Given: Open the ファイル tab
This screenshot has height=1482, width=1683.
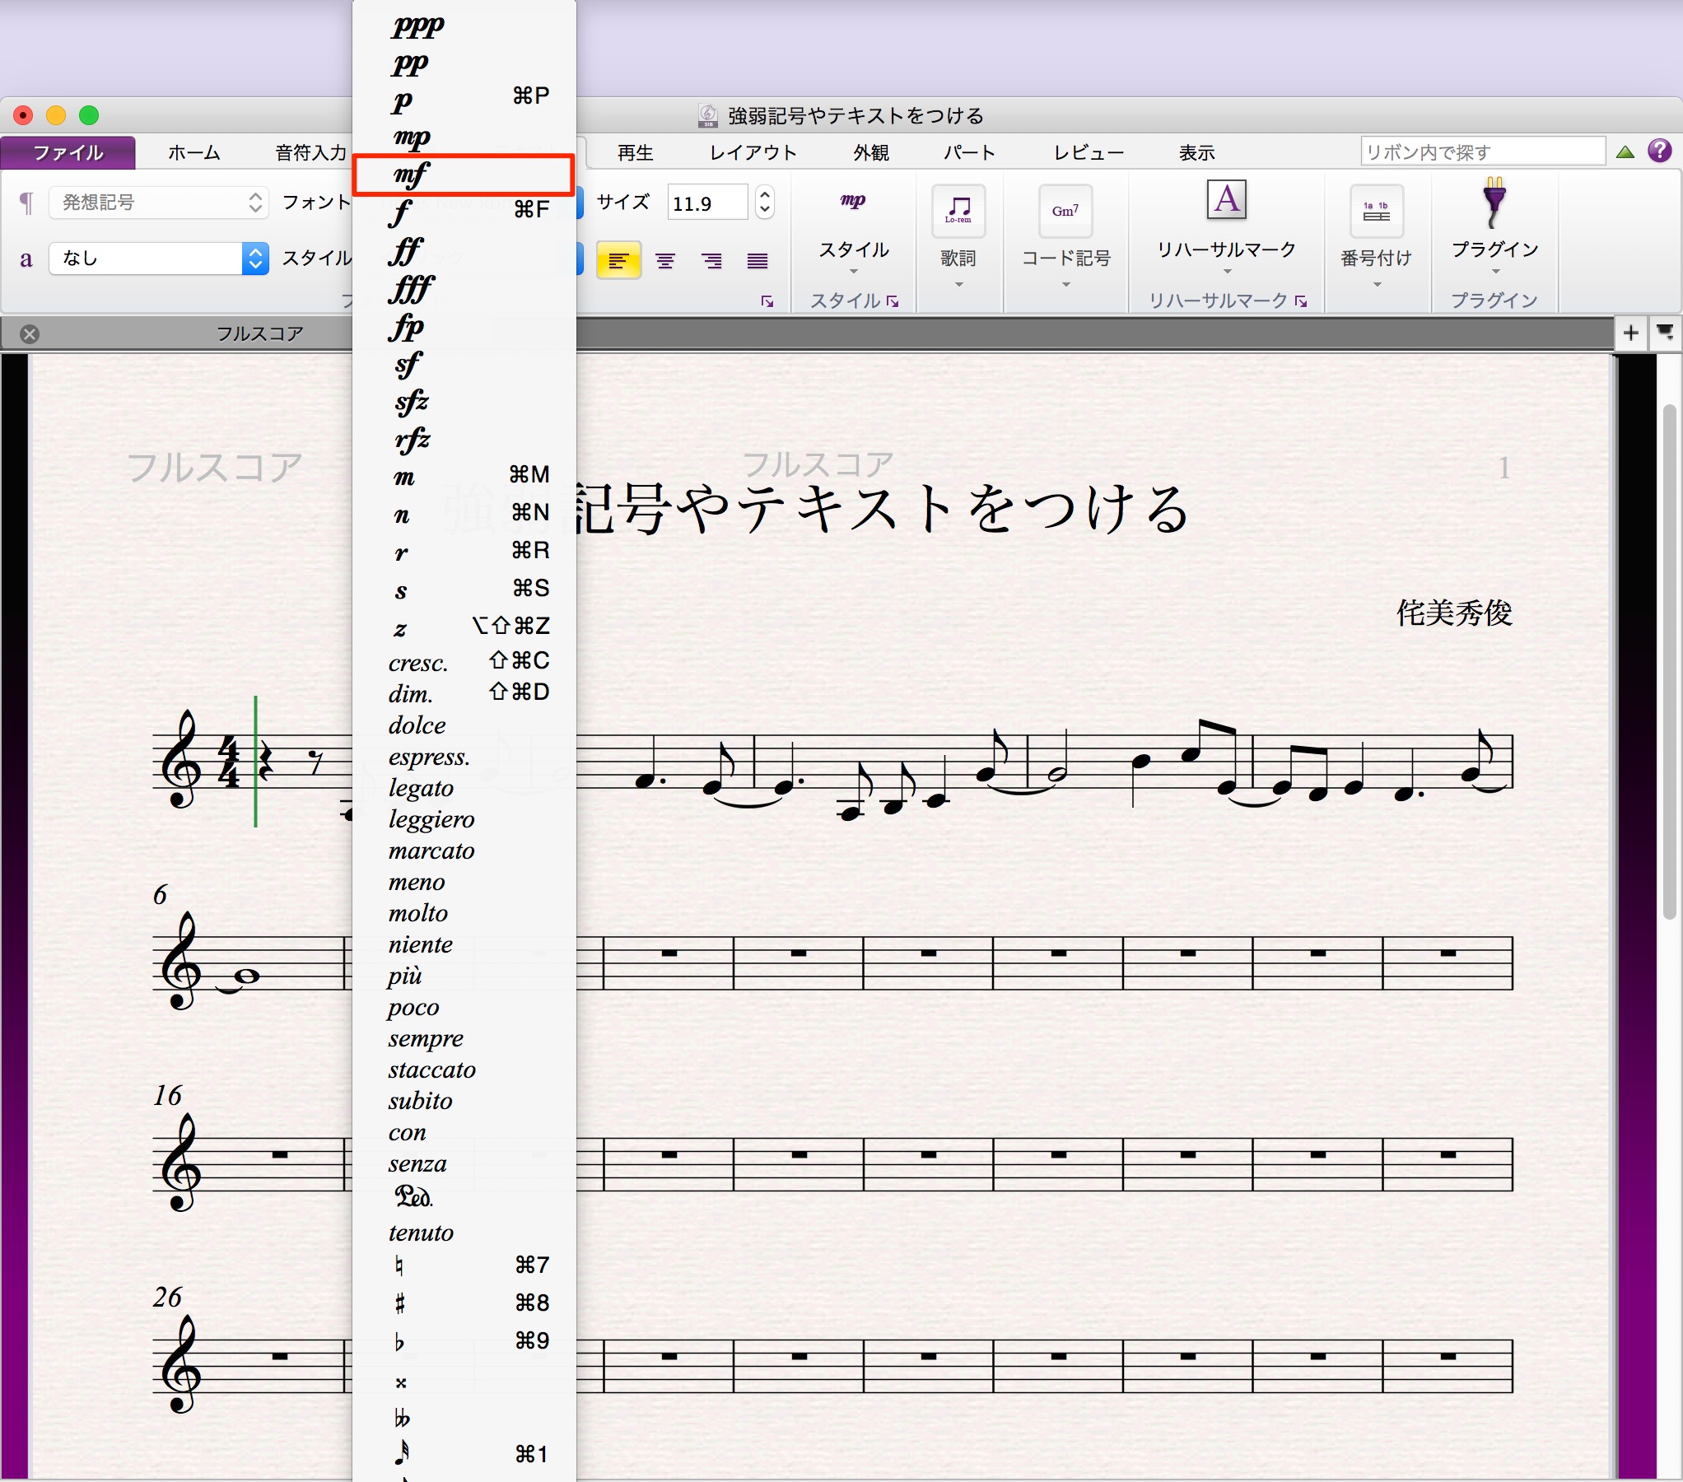Looking at the screenshot, I should tap(68, 153).
